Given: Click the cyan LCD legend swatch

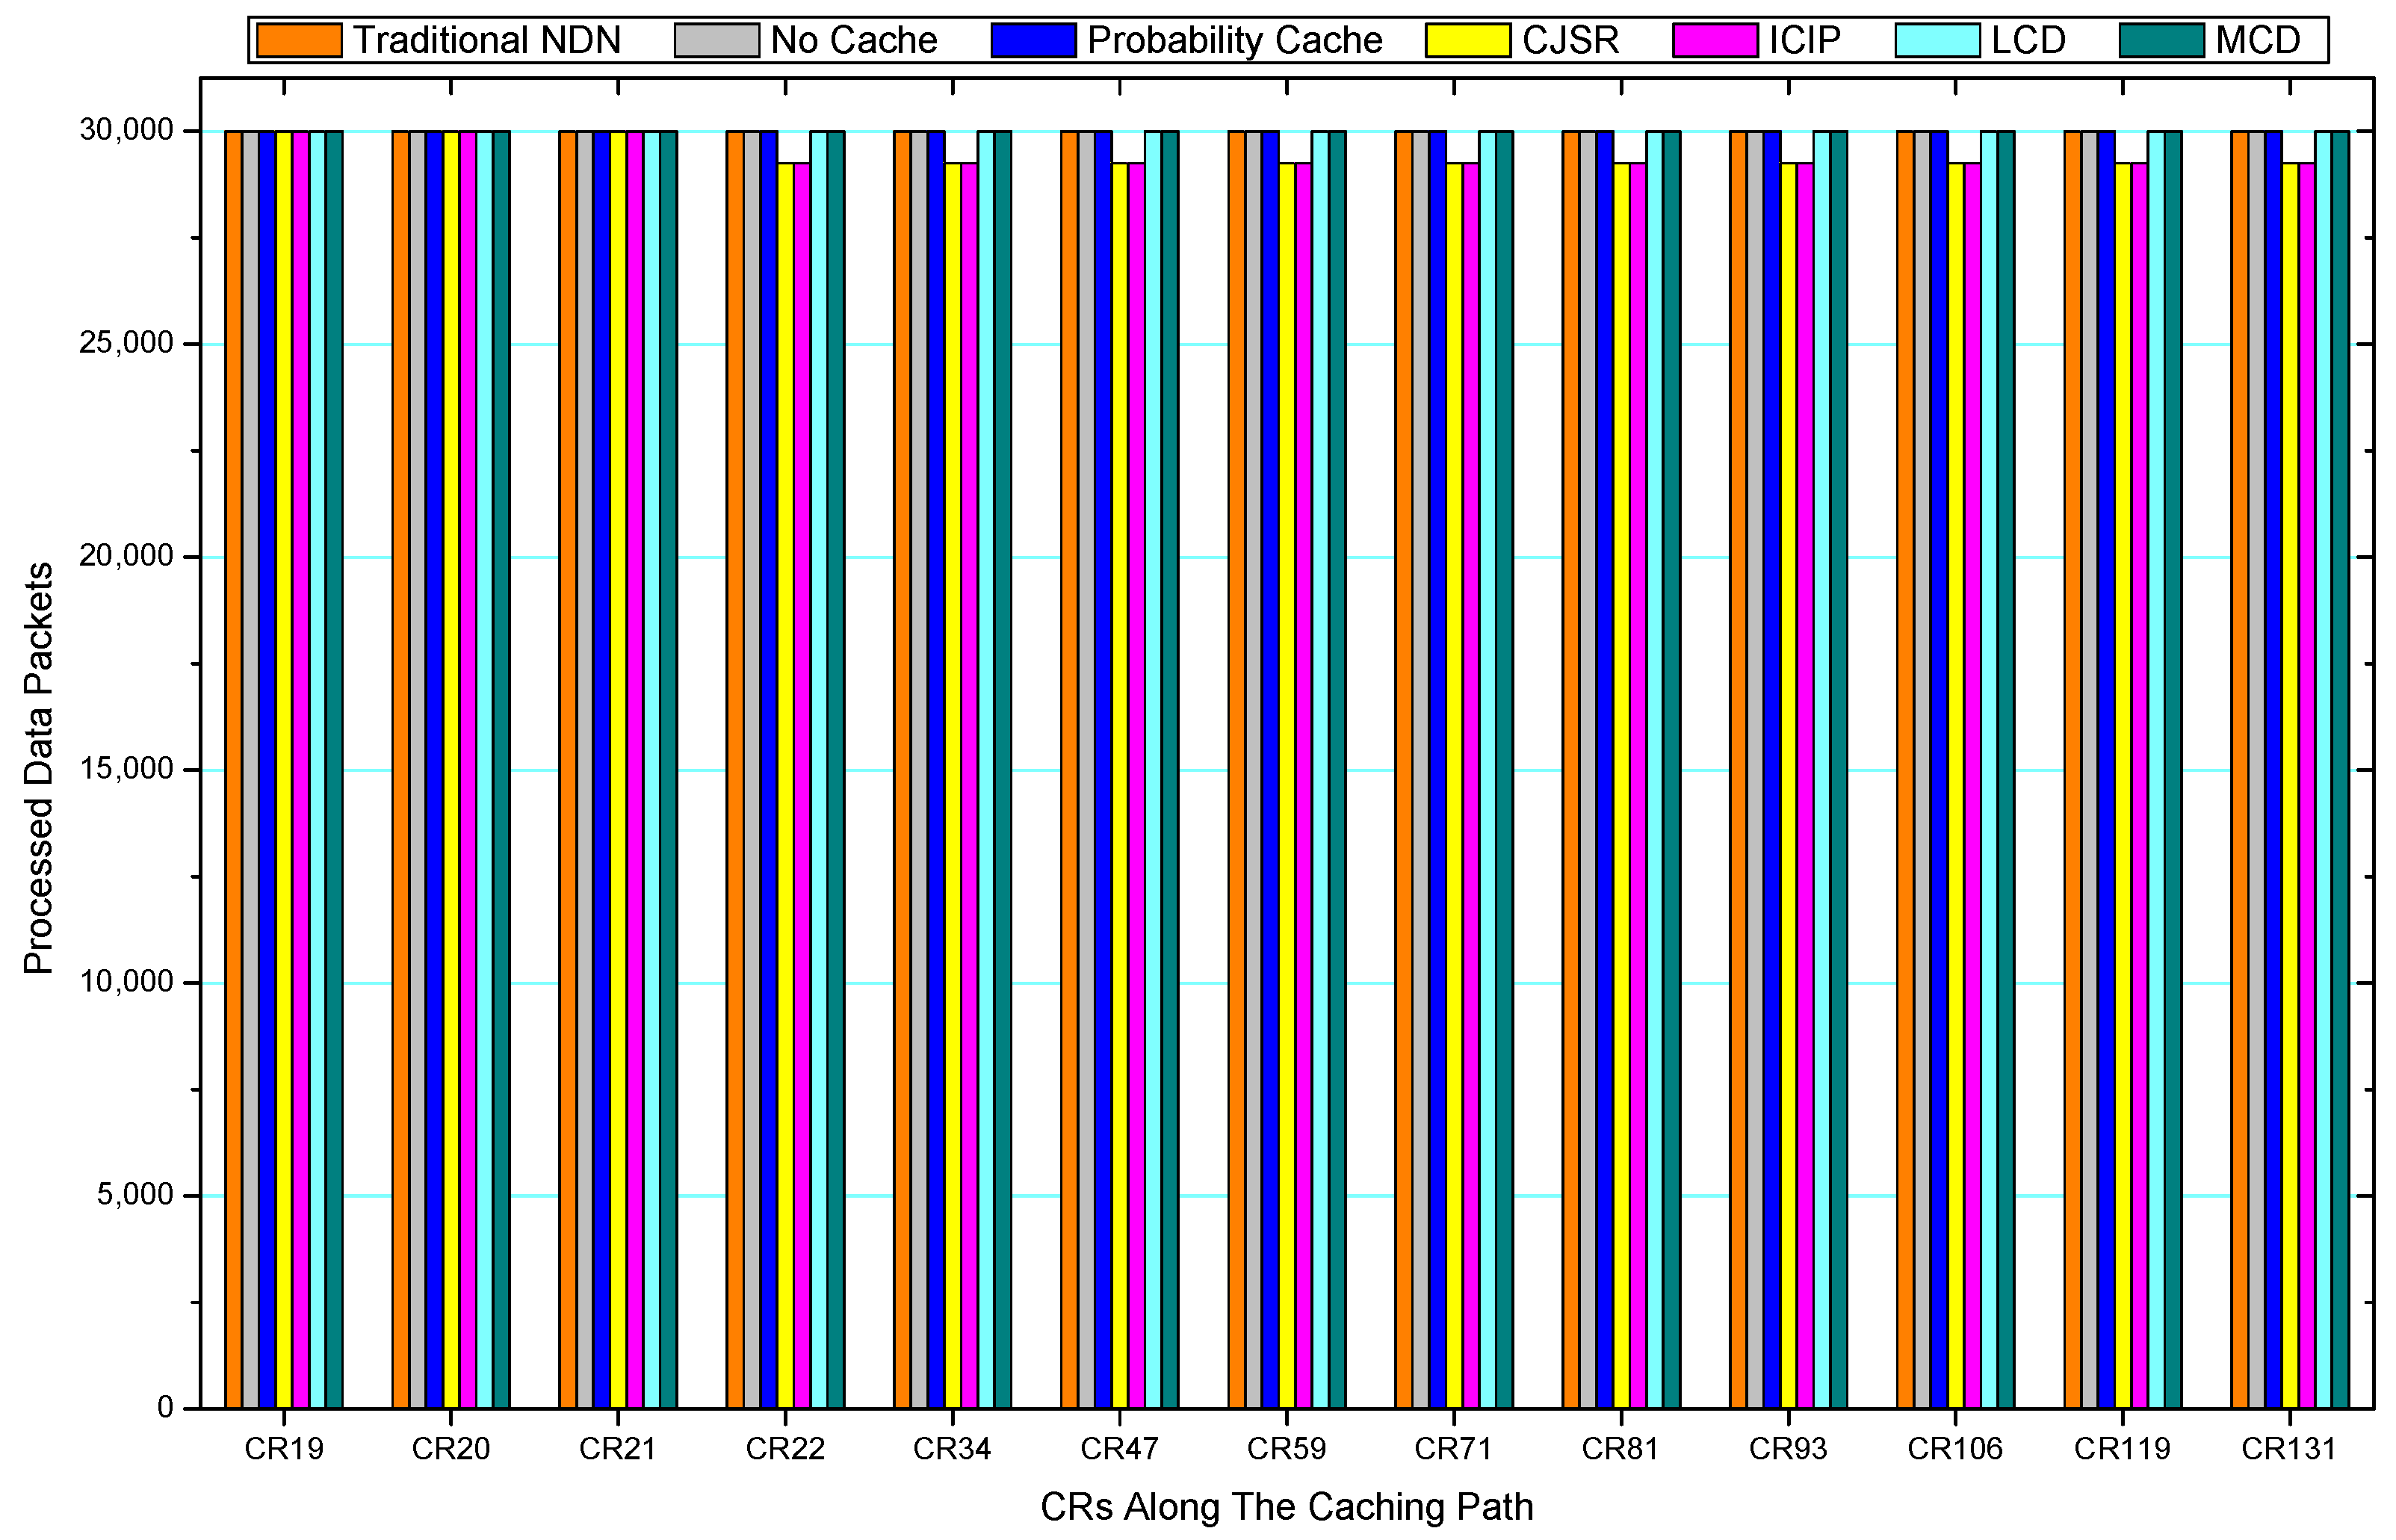Looking at the screenshot, I should 1937,41.
